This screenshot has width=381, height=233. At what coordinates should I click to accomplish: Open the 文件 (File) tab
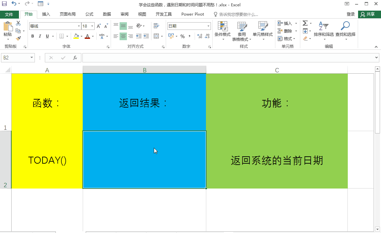[9, 14]
